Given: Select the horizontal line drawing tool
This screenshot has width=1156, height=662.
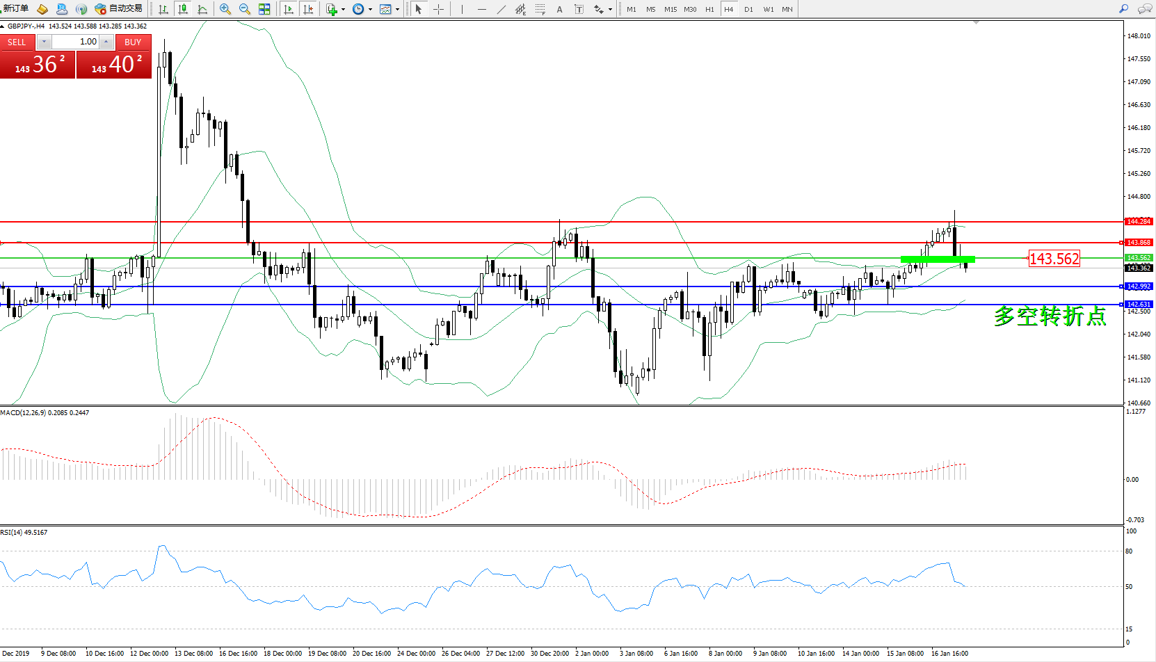Looking at the screenshot, I should [x=481, y=9].
